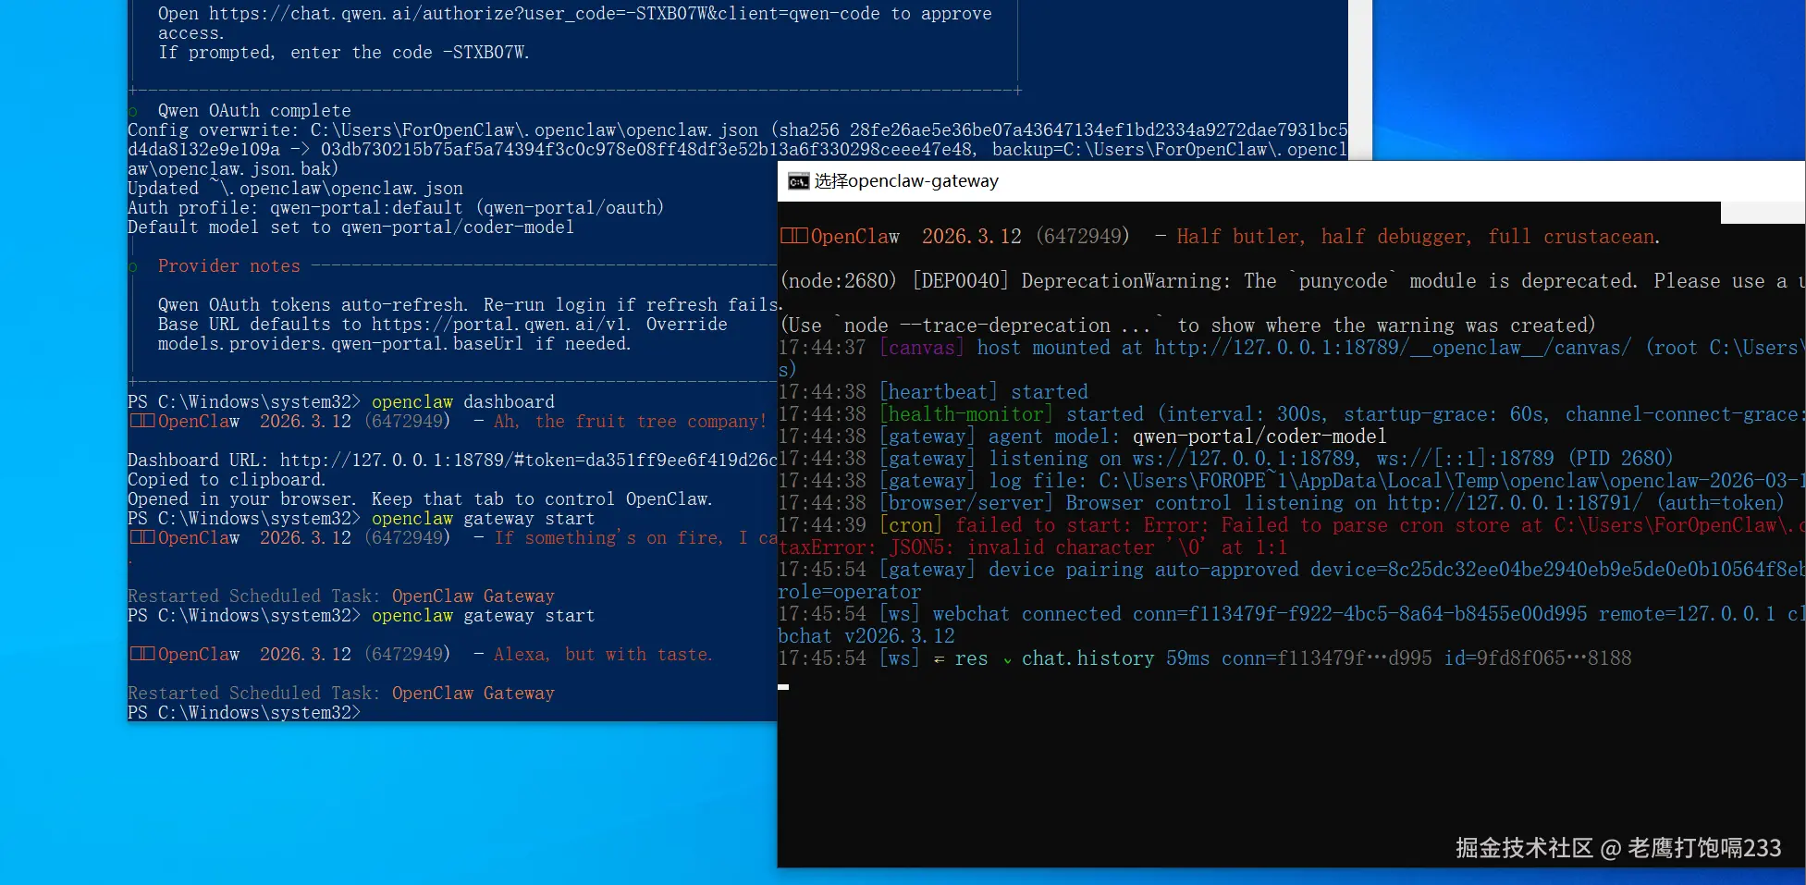The width and height of the screenshot is (1806, 885).
Task: Click the 'JSON5: invalid character' error text
Action: (x=1087, y=547)
